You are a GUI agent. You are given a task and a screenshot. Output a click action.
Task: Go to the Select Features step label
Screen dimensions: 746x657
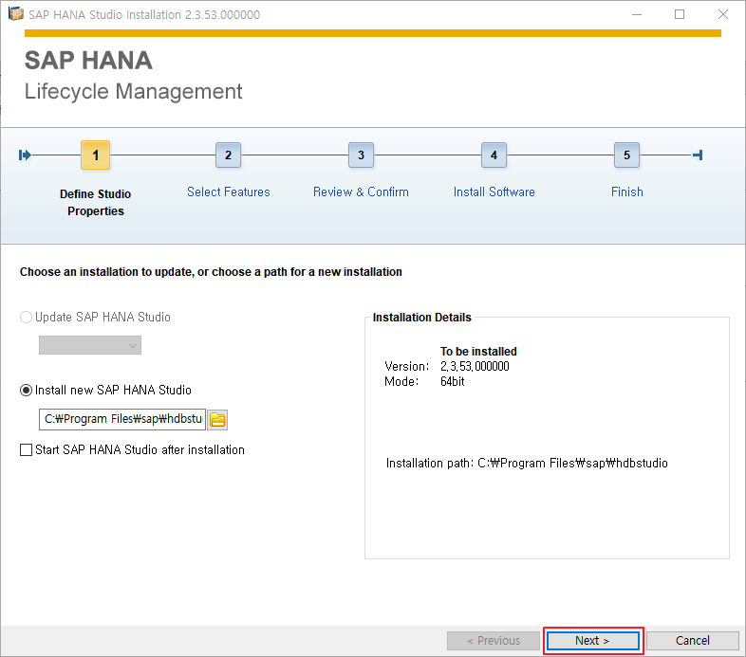tap(229, 192)
